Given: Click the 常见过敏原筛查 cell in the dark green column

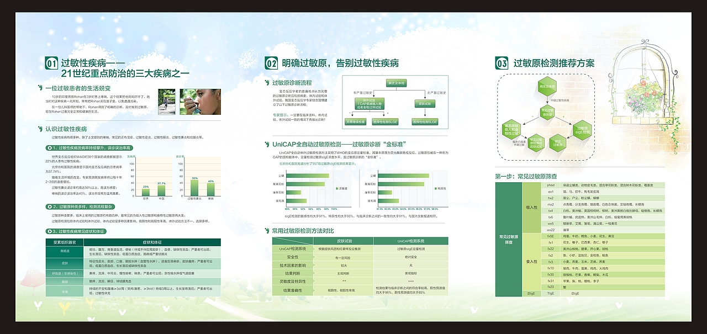Looking at the screenshot, I should tap(508, 239).
